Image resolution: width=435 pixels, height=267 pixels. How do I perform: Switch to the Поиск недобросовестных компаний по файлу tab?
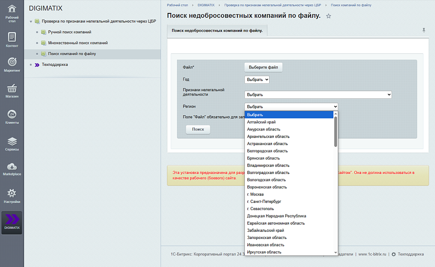[217, 30]
